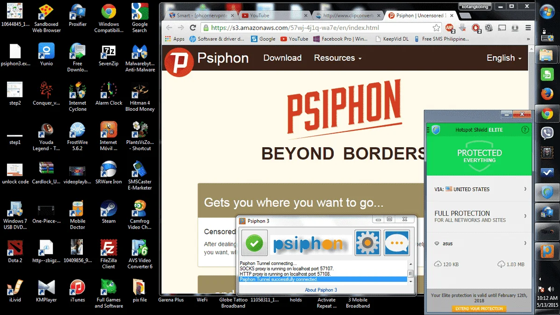Open the Internet Cyclone desktop icon
Screen dimensions: 560x315
78,97
